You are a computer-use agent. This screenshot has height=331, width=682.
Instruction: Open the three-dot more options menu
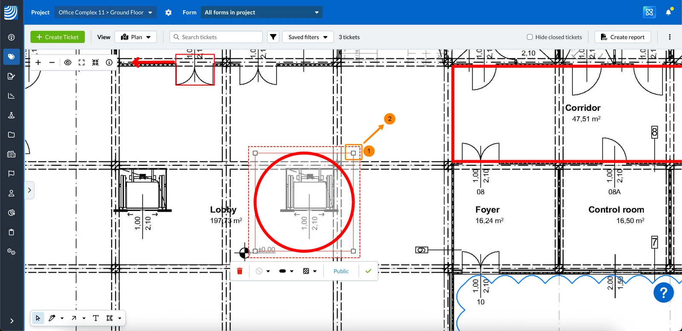[x=670, y=37]
